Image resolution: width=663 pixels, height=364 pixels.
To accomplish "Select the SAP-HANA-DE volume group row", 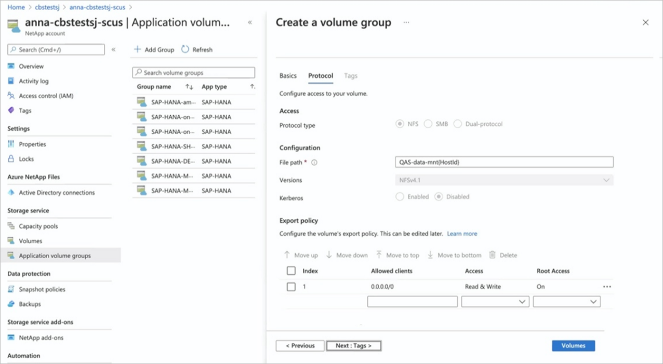I will tap(194, 161).
